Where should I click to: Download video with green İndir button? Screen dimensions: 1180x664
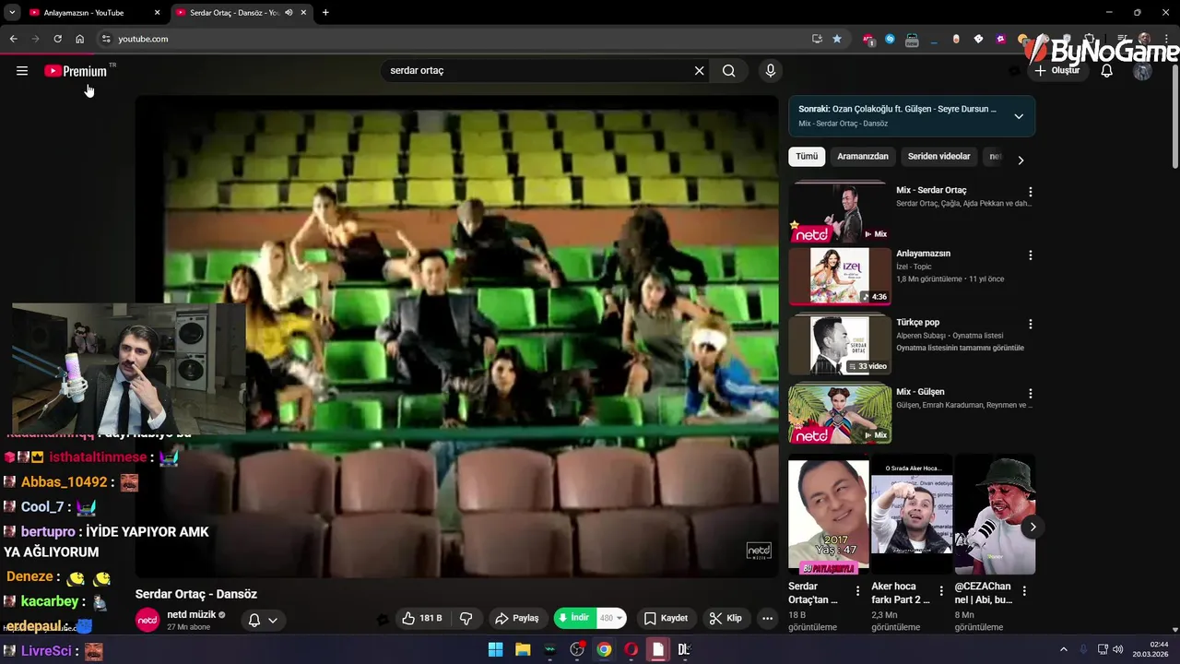(x=574, y=618)
